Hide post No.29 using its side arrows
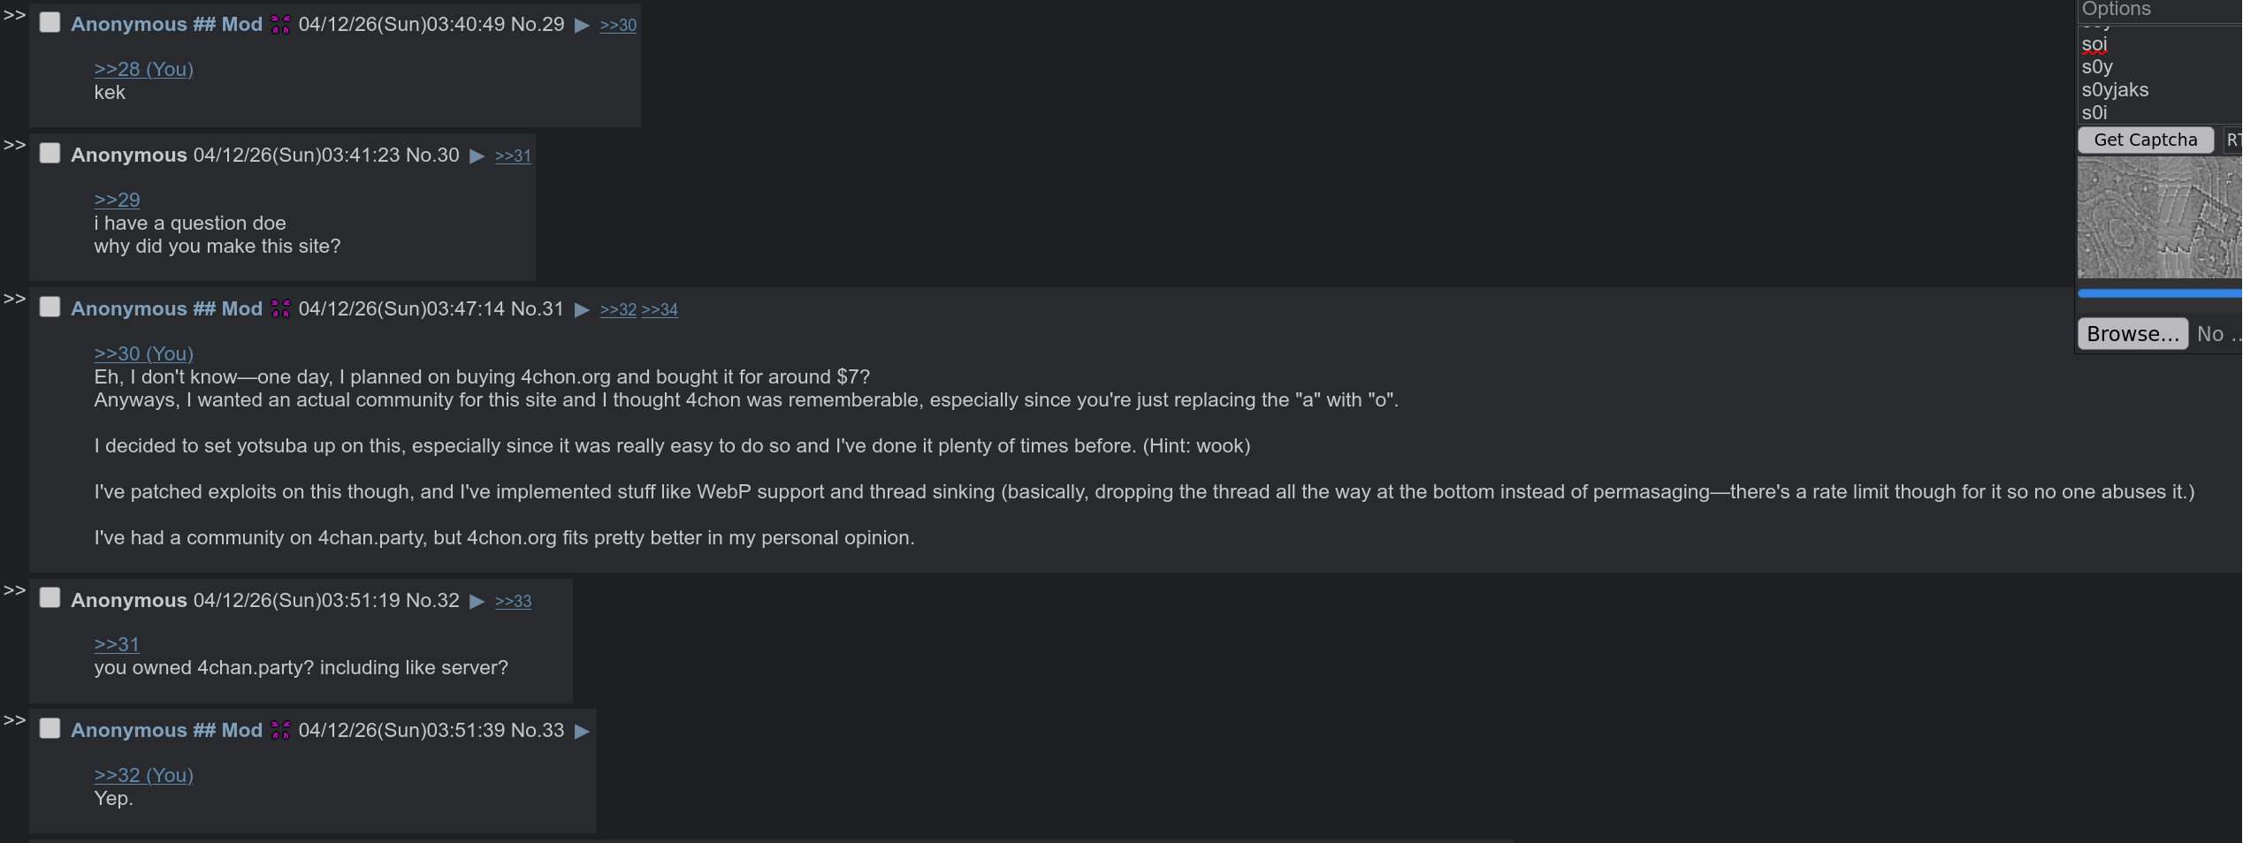 pyautogui.click(x=14, y=15)
